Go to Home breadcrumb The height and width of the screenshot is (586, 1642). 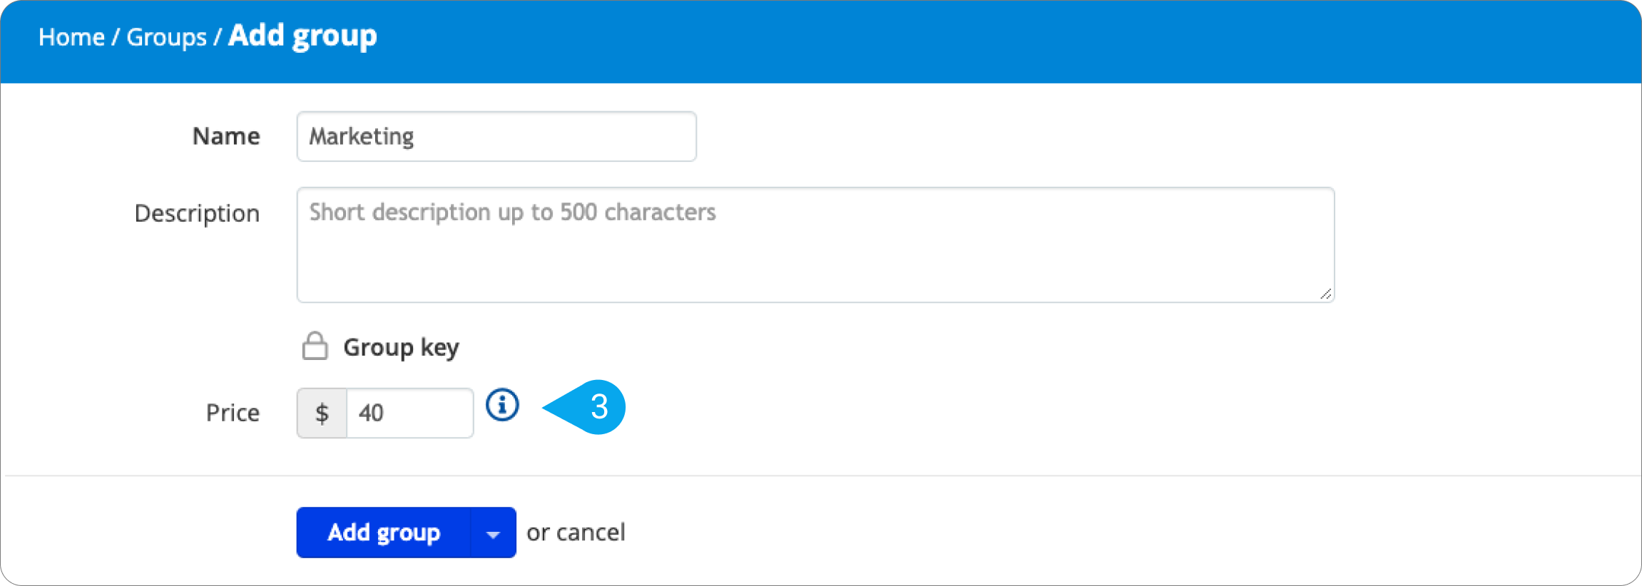click(x=71, y=37)
